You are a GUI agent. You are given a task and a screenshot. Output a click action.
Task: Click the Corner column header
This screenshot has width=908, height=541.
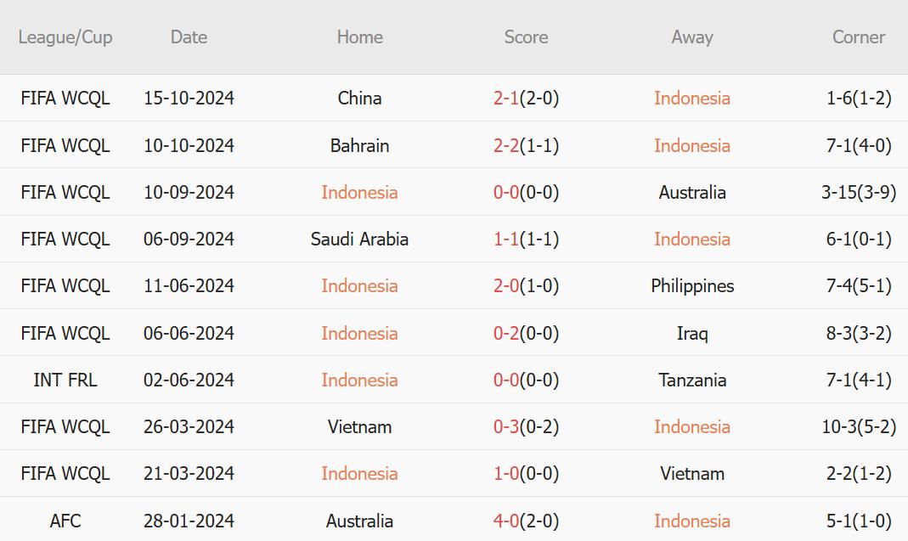pyautogui.click(x=859, y=37)
